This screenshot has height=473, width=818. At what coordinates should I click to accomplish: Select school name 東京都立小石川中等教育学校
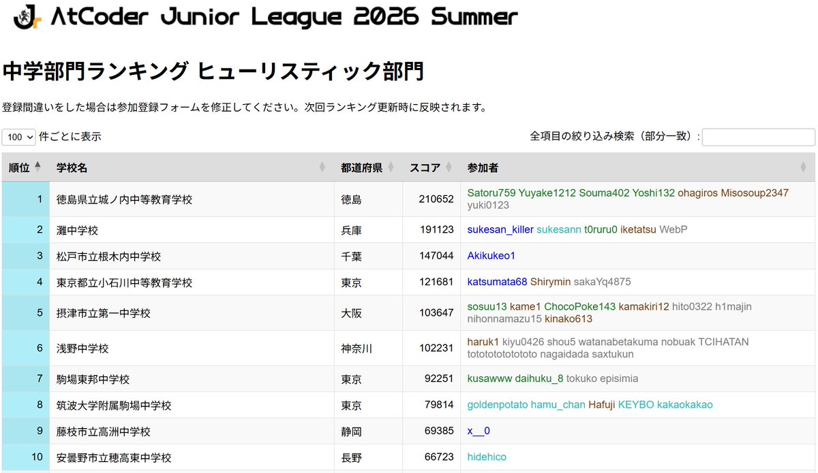coord(124,282)
